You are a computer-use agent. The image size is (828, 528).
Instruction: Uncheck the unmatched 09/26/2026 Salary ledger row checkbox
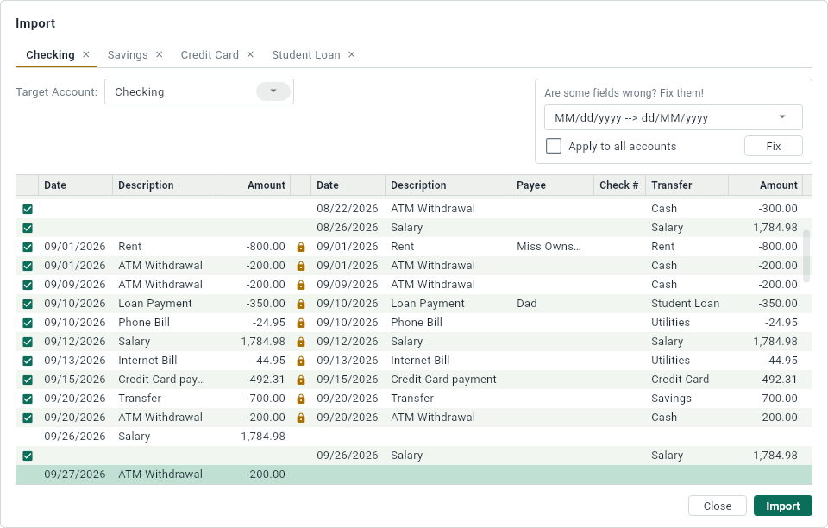(x=28, y=456)
